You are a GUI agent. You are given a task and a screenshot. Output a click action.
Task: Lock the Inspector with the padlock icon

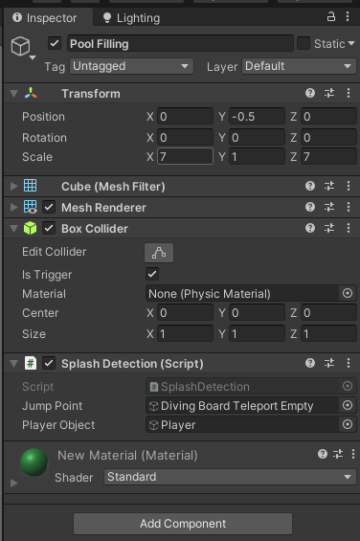coord(331,16)
